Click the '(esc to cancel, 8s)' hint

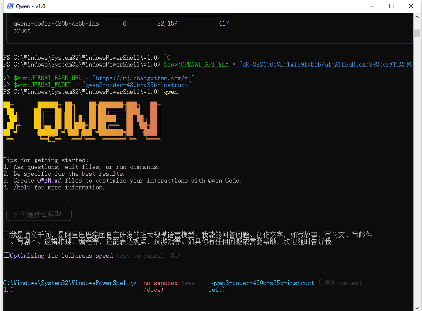click(x=149, y=256)
